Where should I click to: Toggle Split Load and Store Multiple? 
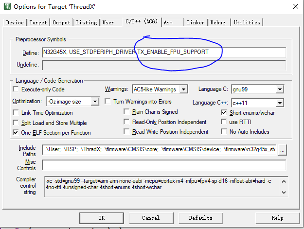(x=16, y=123)
